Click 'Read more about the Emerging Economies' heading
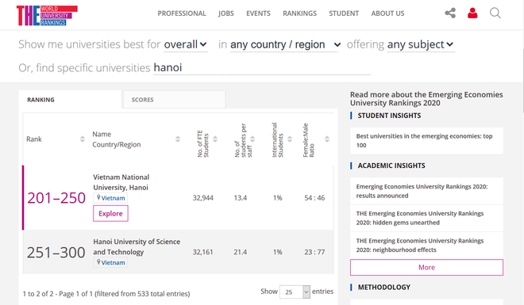The height and width of the screenshot is (305, 524). (x=426, y=99)
